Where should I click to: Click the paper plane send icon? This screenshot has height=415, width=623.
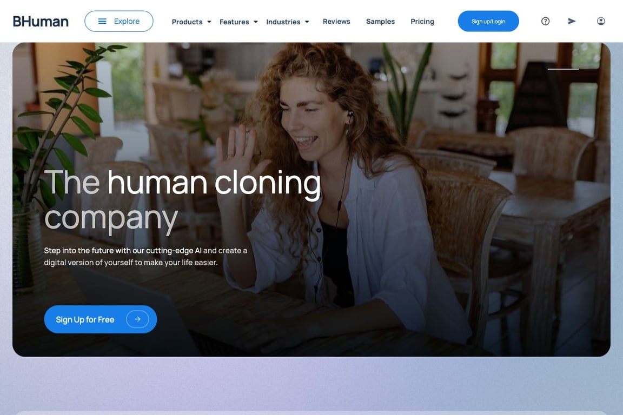572,21
